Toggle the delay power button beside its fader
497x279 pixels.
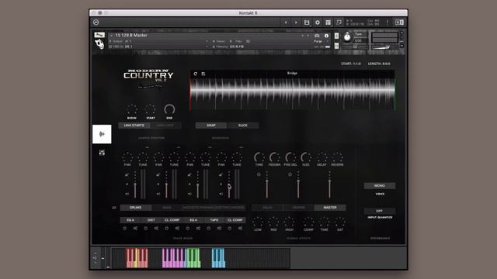click(x=259, y=174)
